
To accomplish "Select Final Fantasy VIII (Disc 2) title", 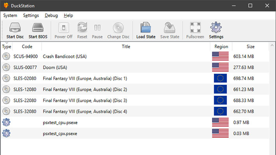I will pyautogui.click(x=85, y=90).
